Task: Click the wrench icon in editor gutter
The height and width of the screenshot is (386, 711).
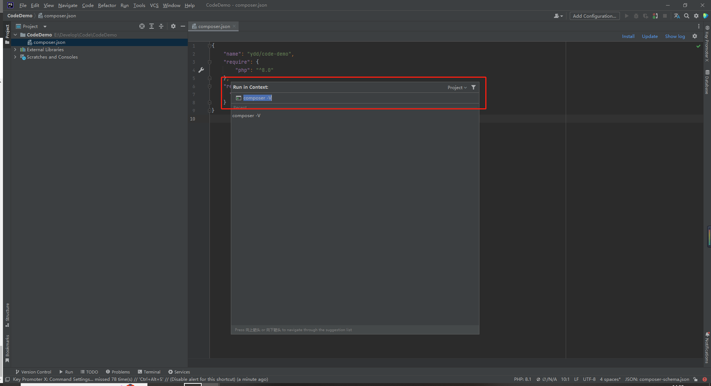Action: [201, 70]
